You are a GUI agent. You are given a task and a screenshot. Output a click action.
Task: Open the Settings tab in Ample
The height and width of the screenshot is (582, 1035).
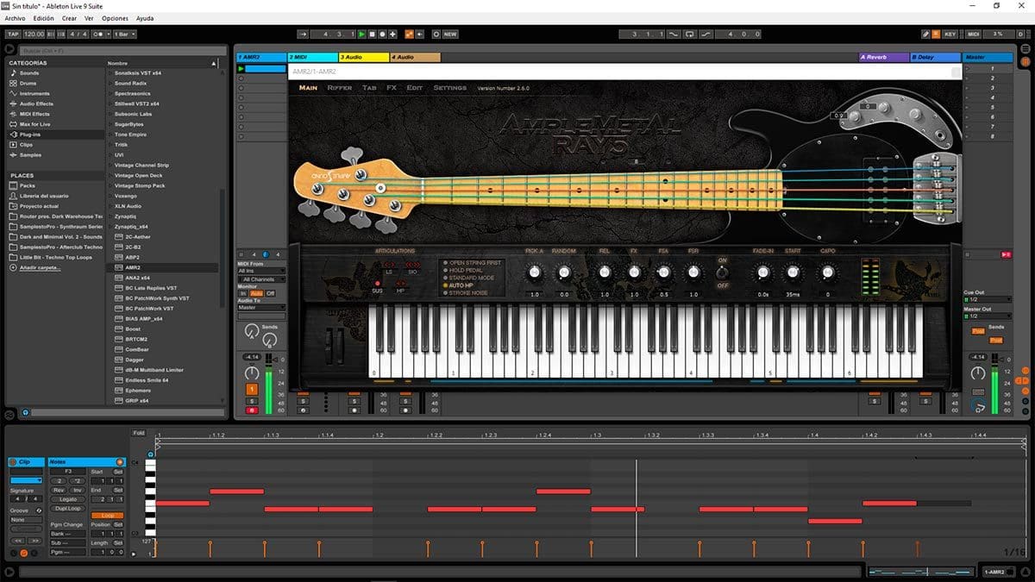click(449, 88)
